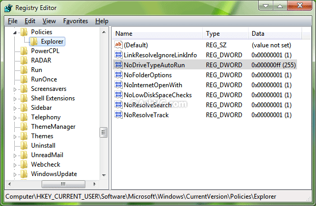Click the WindowsUpdate folder icon
This screenshot has width=316, height=206.
pyautogui.click(x=24, y=174)
